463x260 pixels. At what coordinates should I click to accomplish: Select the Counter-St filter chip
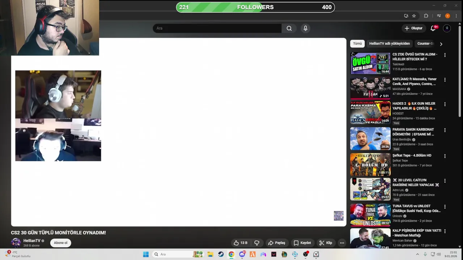click(425, 43)
